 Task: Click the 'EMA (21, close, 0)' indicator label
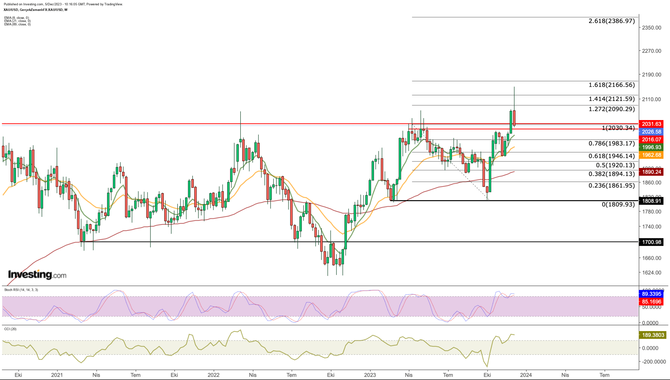click(17, 21)
